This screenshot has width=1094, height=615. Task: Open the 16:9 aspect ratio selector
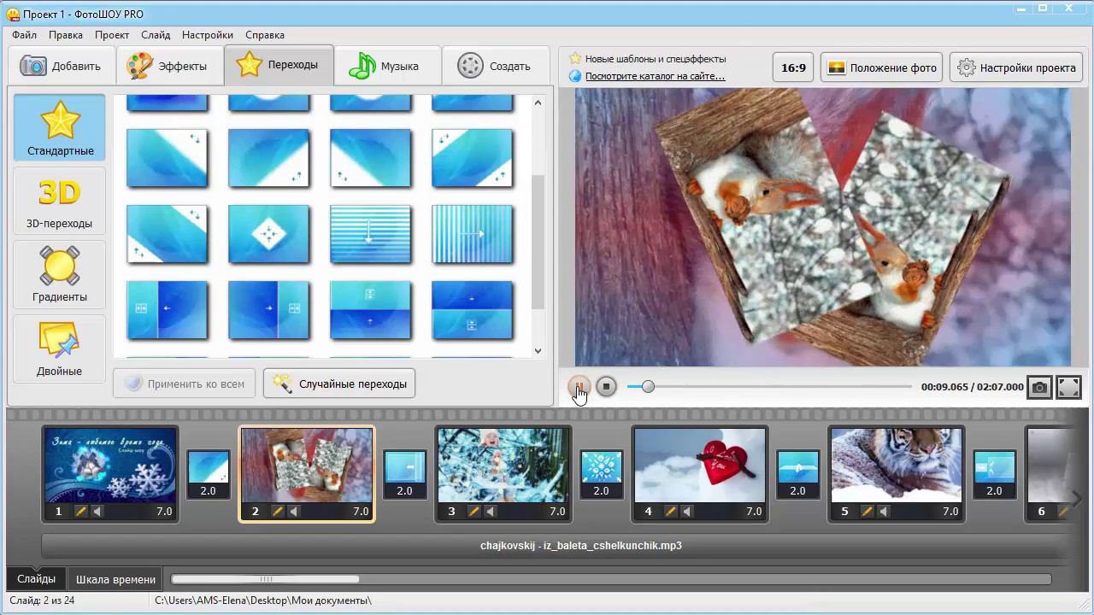(793, 67)
